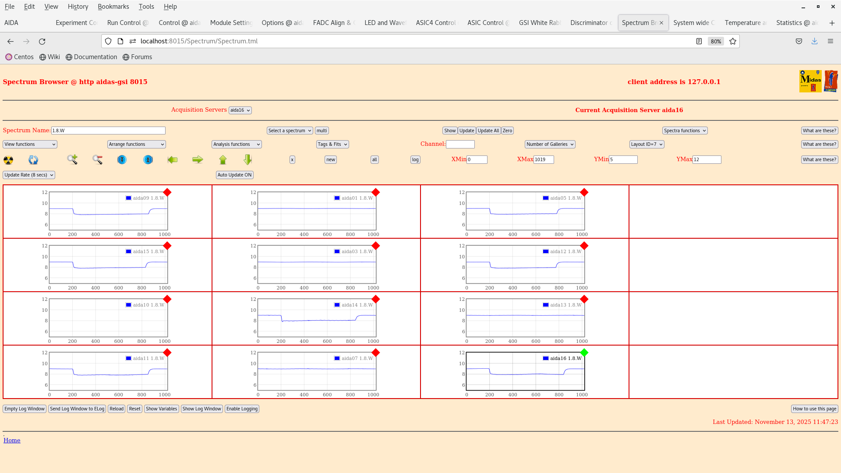Click the green left arrow to go back
Viewport: 841px width, 473px height.
(173, 160)
